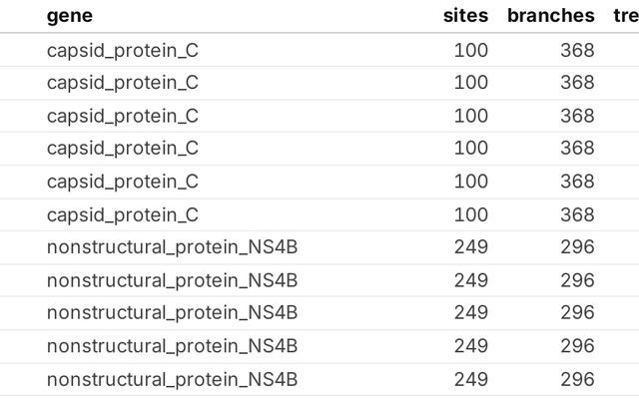Click branches value 368 in the sixth capsid row
639x399 pixels.
click(x=577, y=214)
